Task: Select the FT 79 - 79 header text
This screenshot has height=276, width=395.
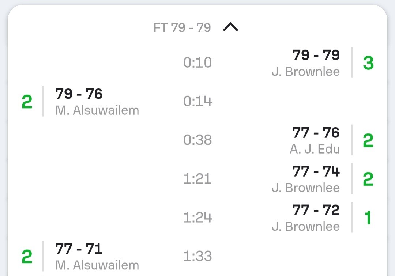Action: [182, 28]
